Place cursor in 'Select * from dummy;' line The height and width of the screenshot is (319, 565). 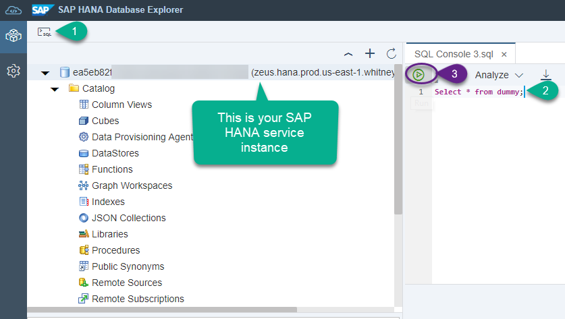[479, 92]
